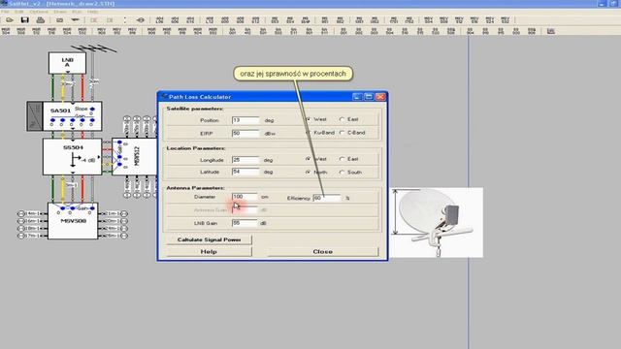The width and height of the screenshot is (621, 349).
Task: Click the Open file toolbar icon
Action: [x=10, y=19]
